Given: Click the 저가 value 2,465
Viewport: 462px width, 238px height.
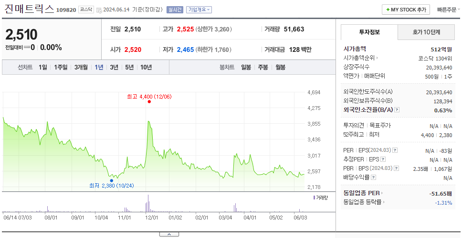Looking at the screenshot, I should [185, 50].
